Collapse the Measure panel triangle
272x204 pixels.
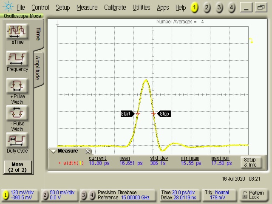coord(53,151)
